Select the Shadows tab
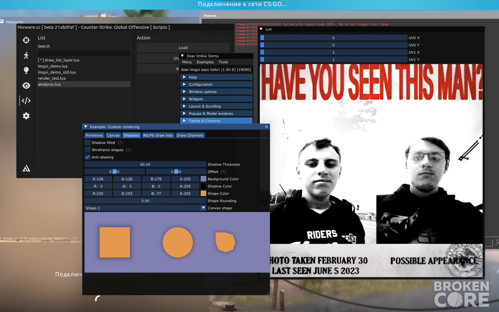This screenshot has height=312, width=499. click(x=131, y=135)
